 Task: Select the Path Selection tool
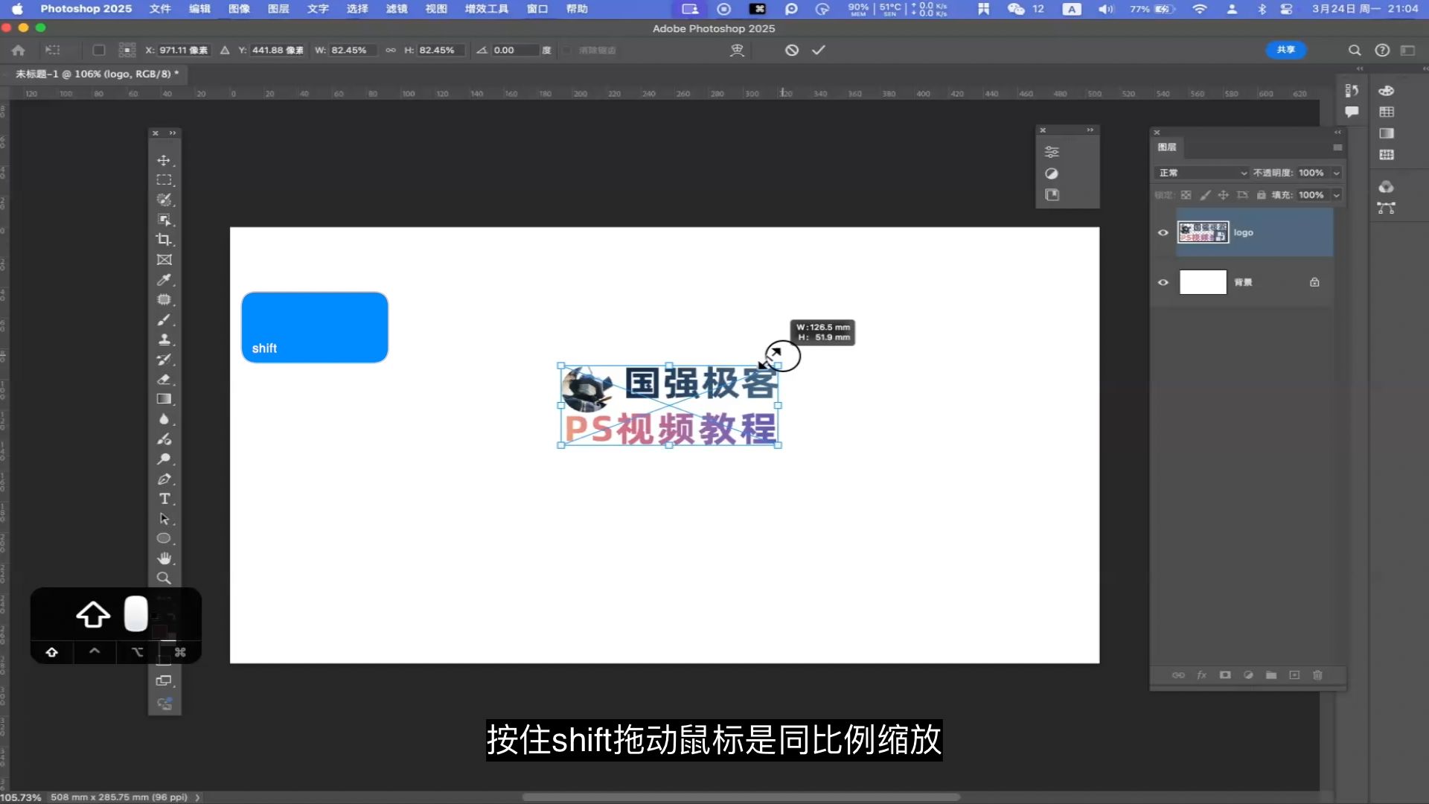pos(164,519)
